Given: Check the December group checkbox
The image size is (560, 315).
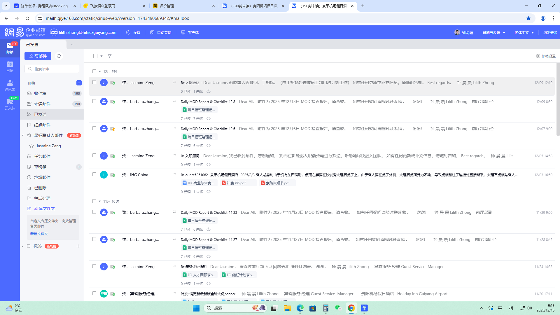Looking at the screenshot, I should pyautogui.click(x=94, y=71).
